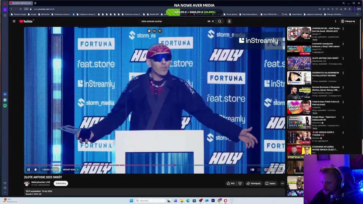Save video with Zapisz button
Image resolution: width=363 pixels, height=204 pixels.
tap(270, 183)
